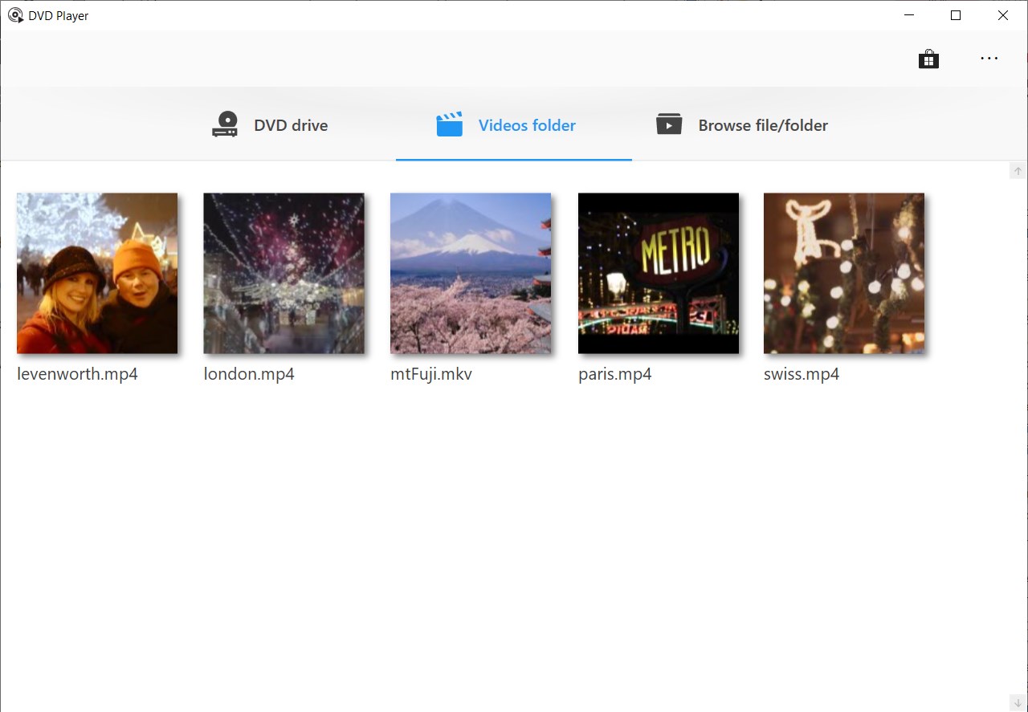Click the levenworth.mp4 file name label

pos(77,373)
